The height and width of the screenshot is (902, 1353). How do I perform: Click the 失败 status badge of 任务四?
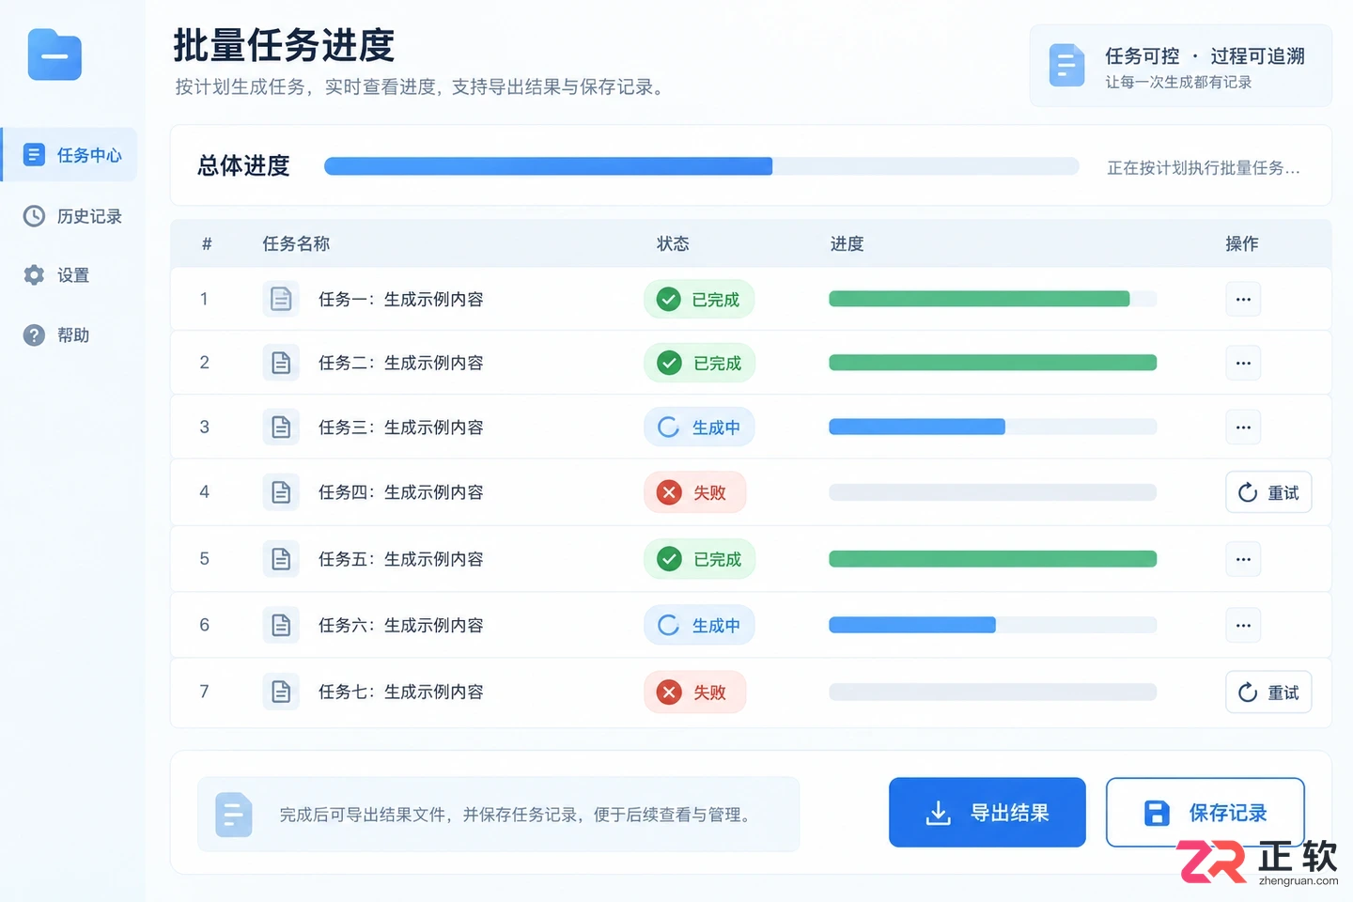coord(694,492)
